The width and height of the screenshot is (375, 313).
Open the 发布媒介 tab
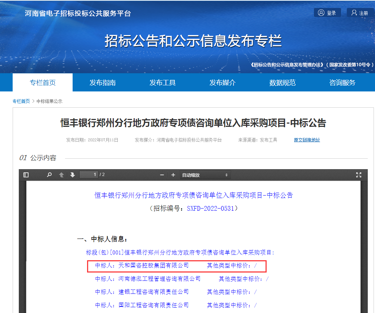(x=223, y=82)
